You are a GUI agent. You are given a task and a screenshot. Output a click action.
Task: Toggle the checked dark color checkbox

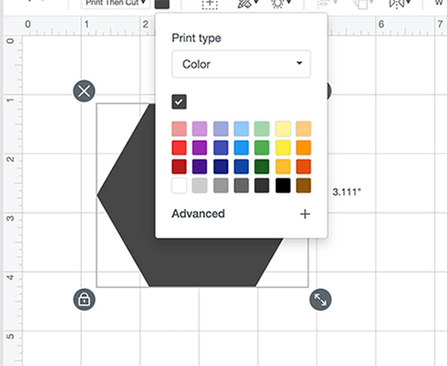coord(179,102)
